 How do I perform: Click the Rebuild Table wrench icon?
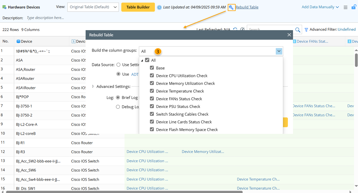point(231,7)
